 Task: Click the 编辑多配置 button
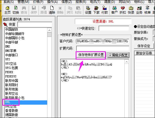(118, 55)
